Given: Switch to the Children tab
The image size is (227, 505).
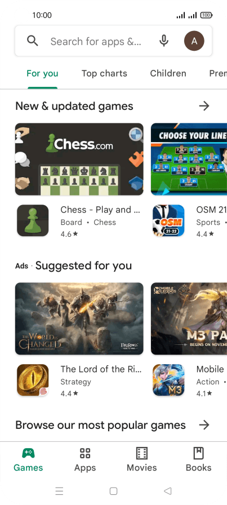Looking at the screenshot, I should pyautogui.click(x=168, y=73).
